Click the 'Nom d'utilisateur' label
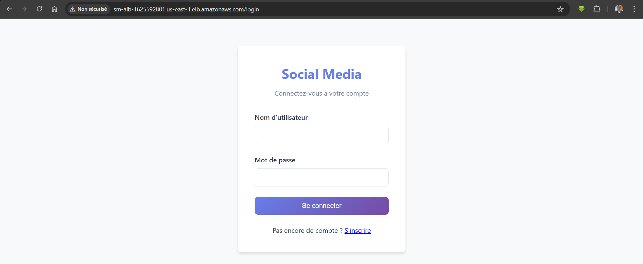643x264 pixels. [x=281, y=117]
